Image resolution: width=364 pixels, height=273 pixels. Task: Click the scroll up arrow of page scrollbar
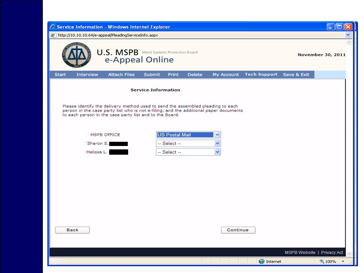point(349,42)
